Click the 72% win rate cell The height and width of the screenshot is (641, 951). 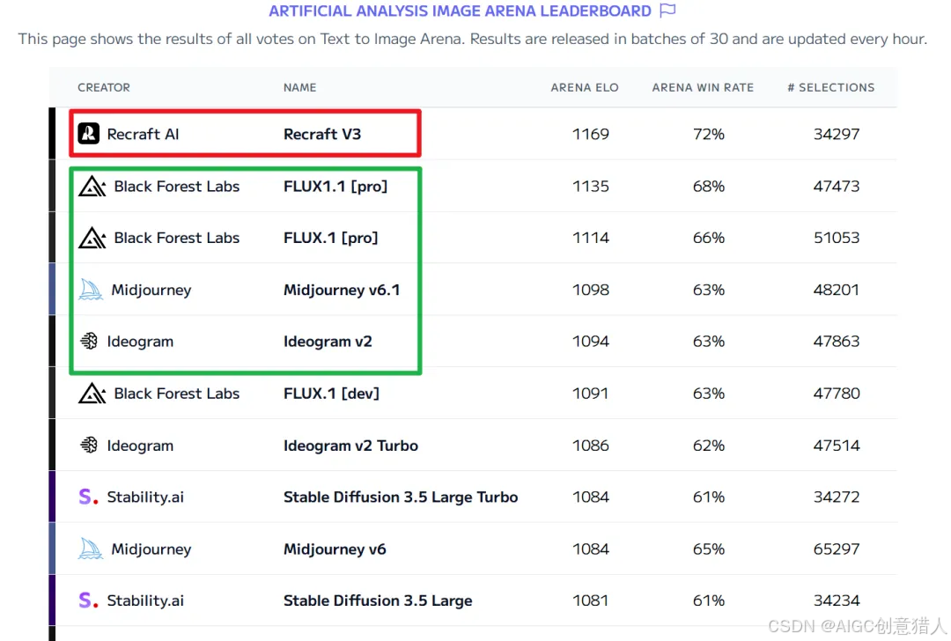click(x=708, y=134)
